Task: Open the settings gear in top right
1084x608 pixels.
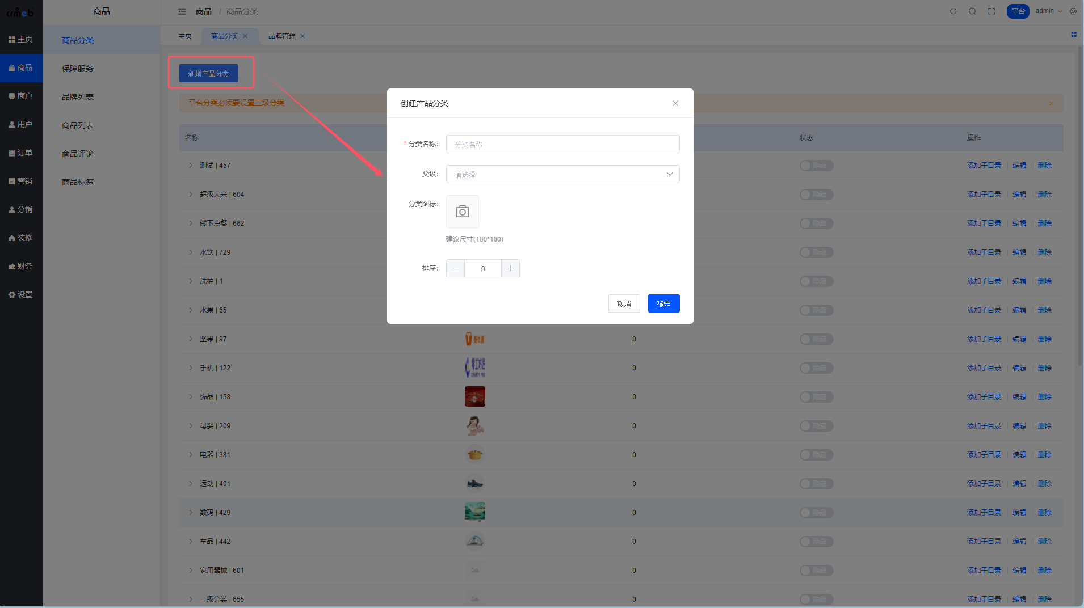Action: coord(1073,11)
